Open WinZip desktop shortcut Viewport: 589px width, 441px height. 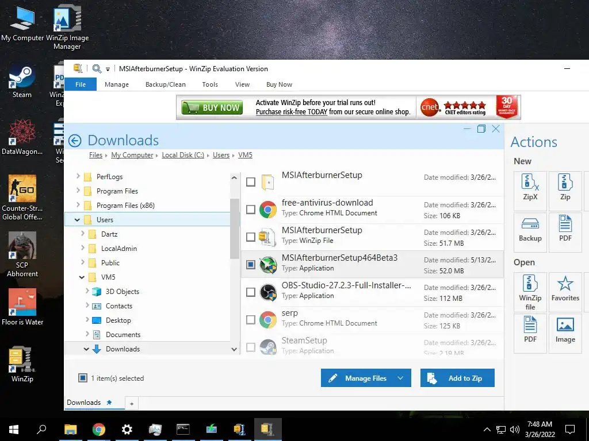[22, 364]
